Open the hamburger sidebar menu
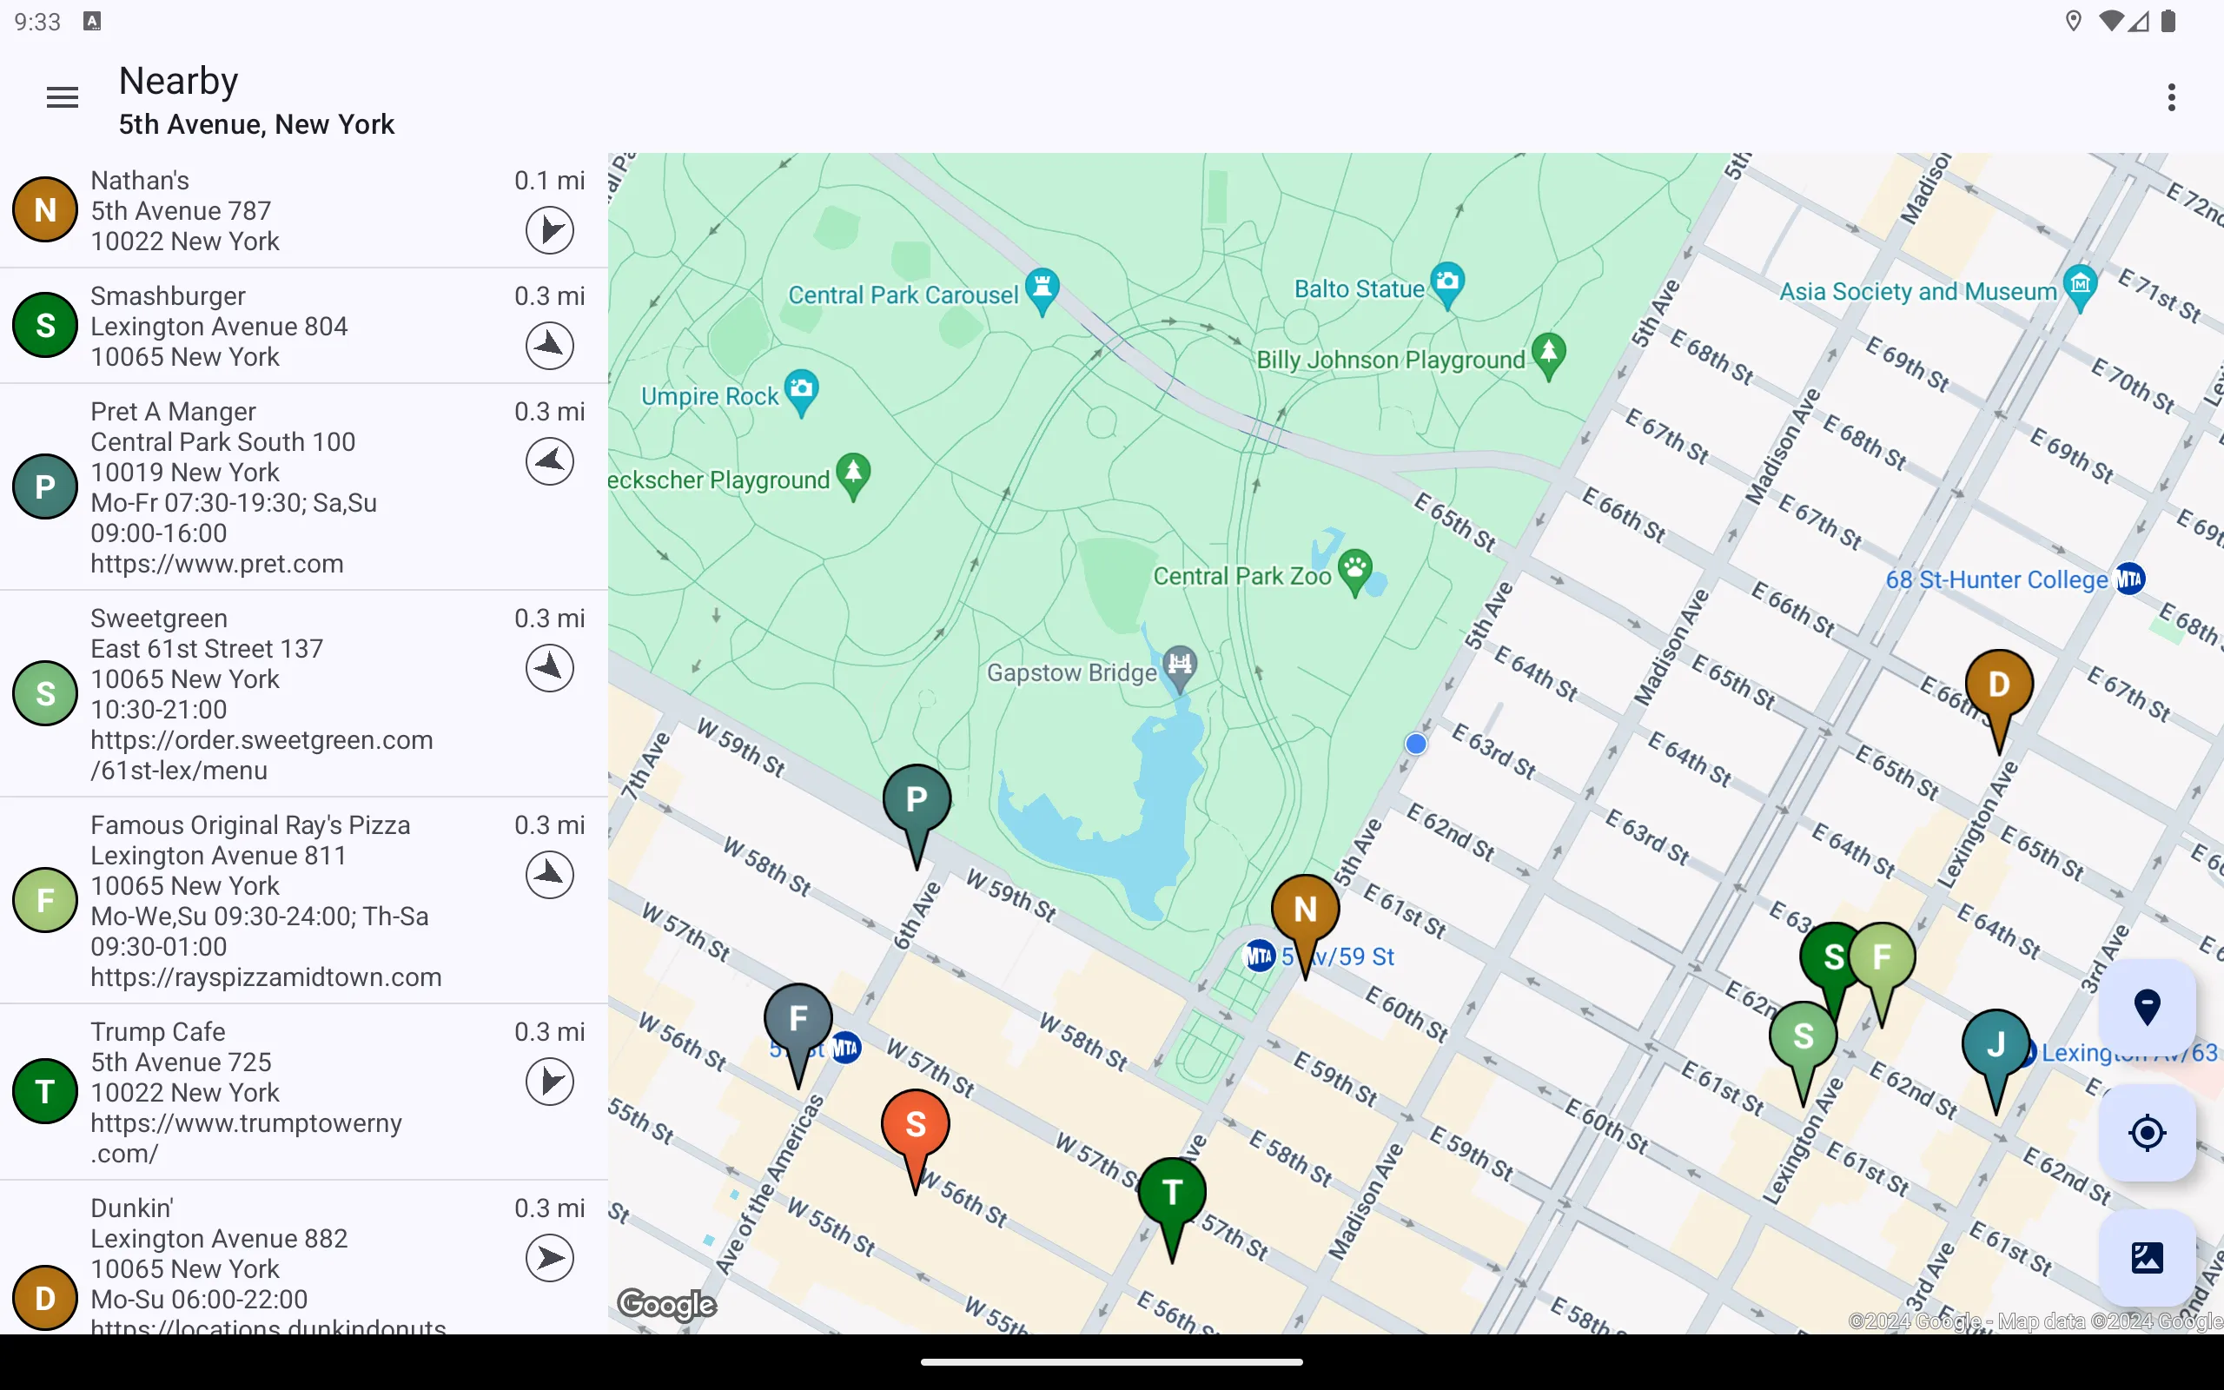Screen dimensions: 2224x1390 pyautogui.click(x=61, y=97)
